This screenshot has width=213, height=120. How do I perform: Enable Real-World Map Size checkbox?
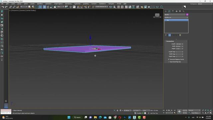(x=169, y=62)
